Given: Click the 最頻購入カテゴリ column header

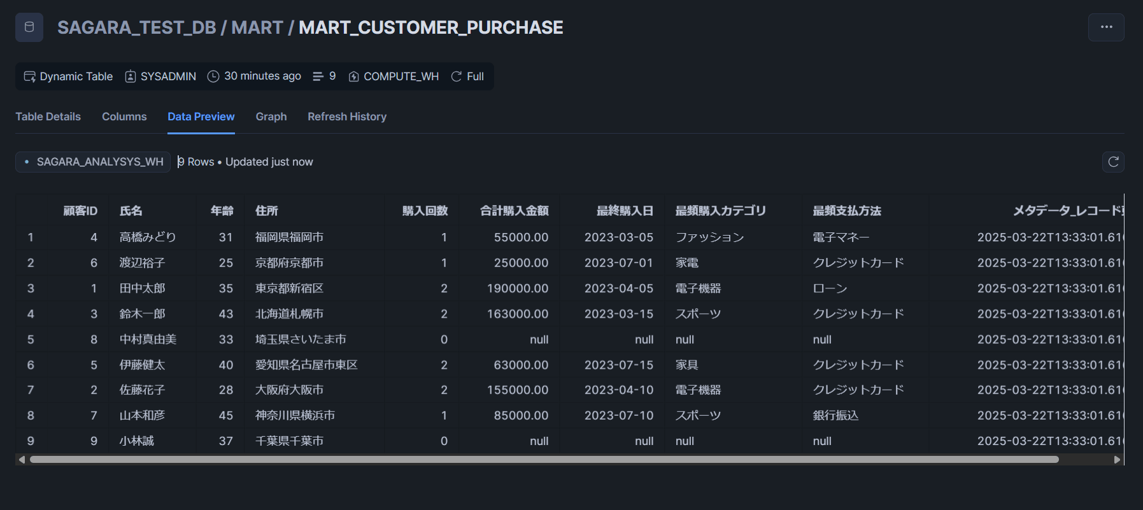Looking at the screenshot, I should tap(721, 211).
